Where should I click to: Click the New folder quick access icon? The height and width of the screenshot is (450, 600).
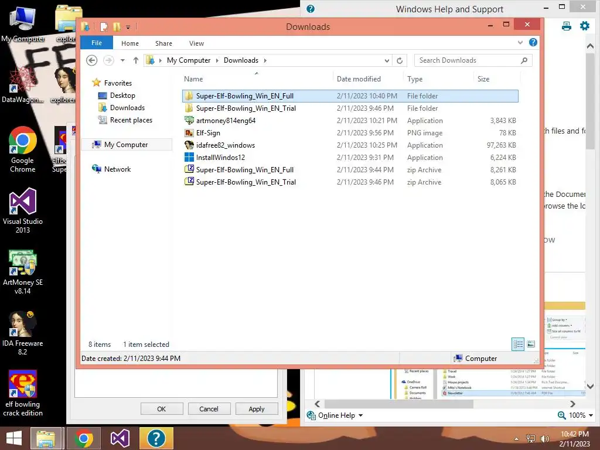[x=117, y=27]
